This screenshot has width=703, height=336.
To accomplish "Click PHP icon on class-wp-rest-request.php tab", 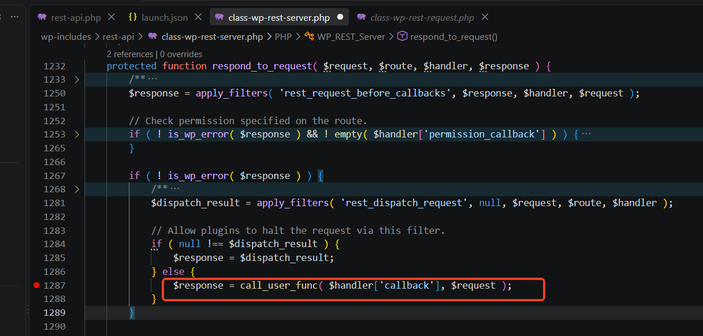I will click(362, 17).
